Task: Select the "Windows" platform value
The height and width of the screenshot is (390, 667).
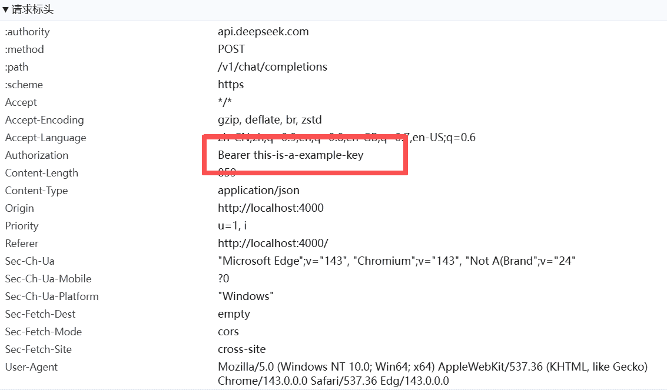Action: pos(245,296)
